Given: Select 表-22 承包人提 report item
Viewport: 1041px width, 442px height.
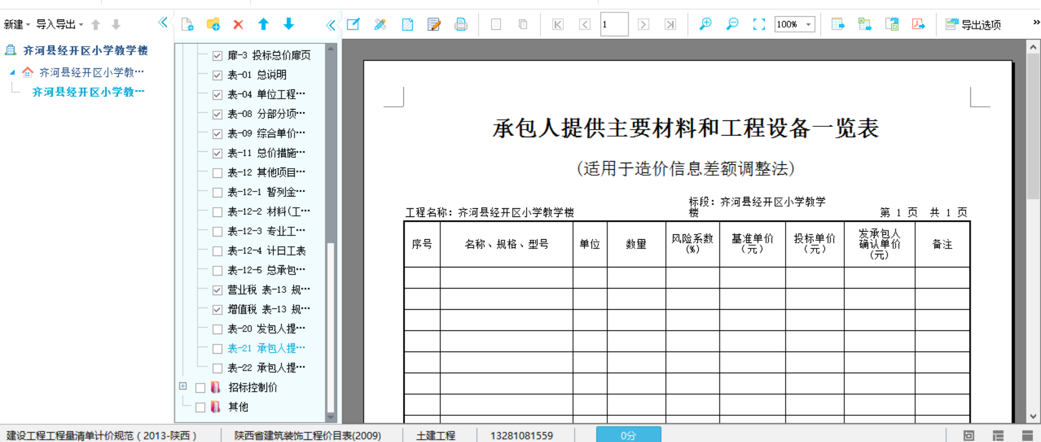Looking at the screenshot, I should [266, 368].
